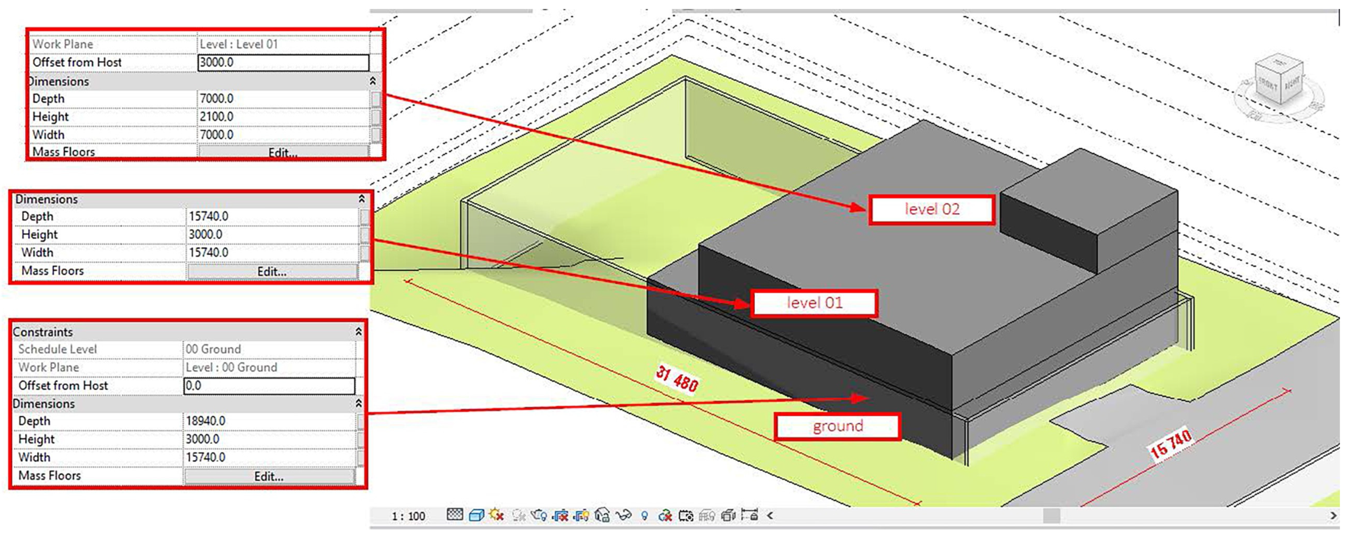Click the Crop View icon
Viewport: 1349px width, 539px height.
click(561, 515)
